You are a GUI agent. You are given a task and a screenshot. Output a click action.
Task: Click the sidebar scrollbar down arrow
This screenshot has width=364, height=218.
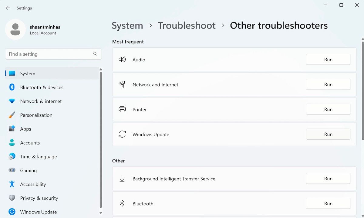click(x=101, y=213)
